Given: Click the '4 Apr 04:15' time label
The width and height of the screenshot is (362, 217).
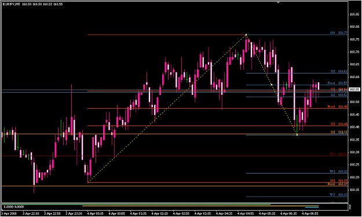Looking at the screenshot, I should click(x=224, y=214).
